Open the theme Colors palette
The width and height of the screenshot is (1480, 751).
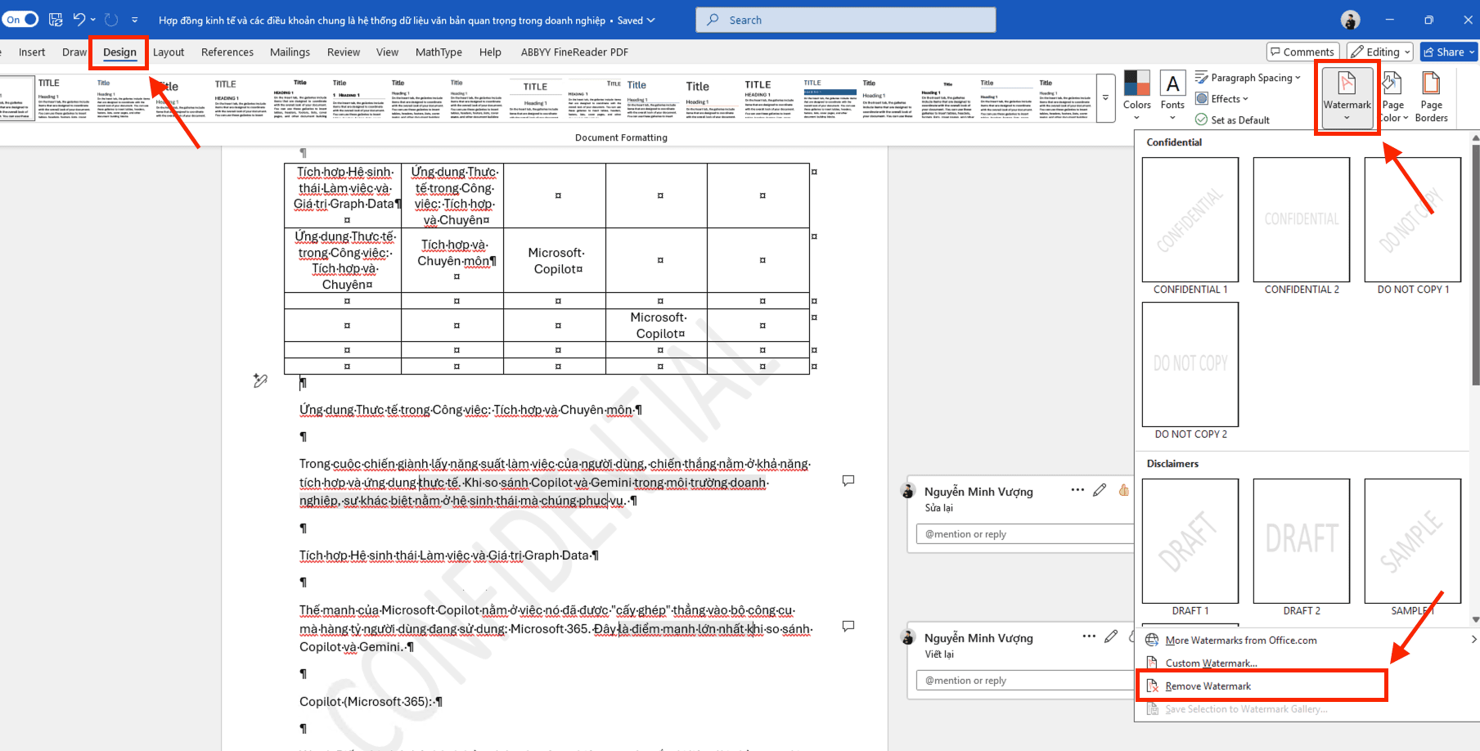coord(1136,95)
